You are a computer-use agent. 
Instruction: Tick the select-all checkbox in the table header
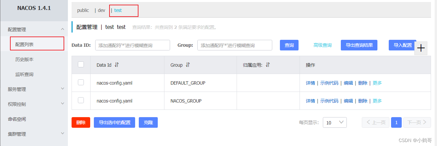[81, 65]
